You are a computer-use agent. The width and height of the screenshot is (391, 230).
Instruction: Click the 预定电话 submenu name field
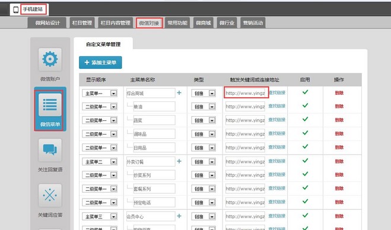154,203
